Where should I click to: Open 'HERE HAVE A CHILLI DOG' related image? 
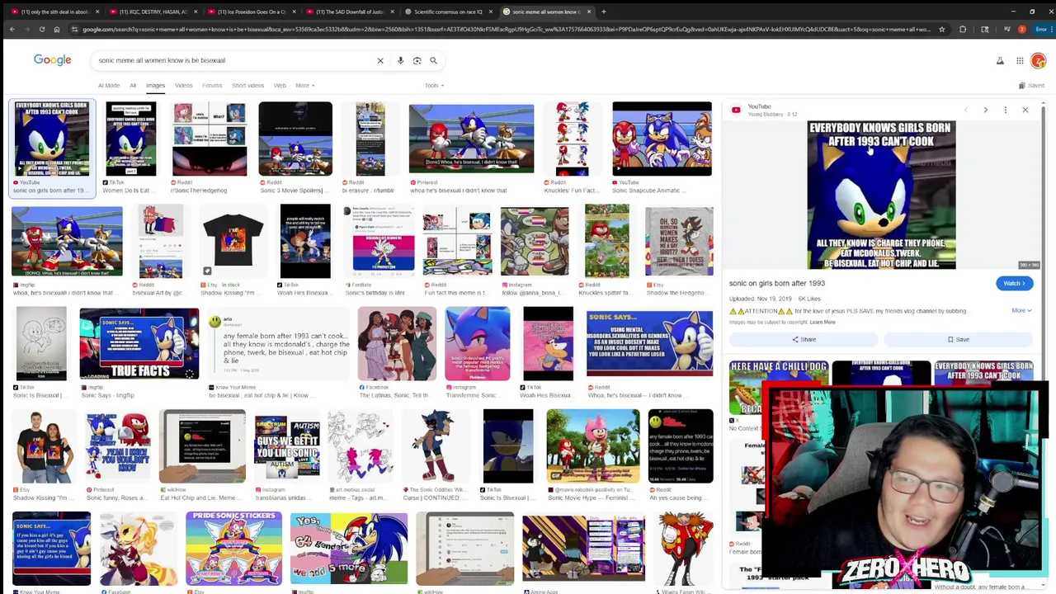pos(778,388)
